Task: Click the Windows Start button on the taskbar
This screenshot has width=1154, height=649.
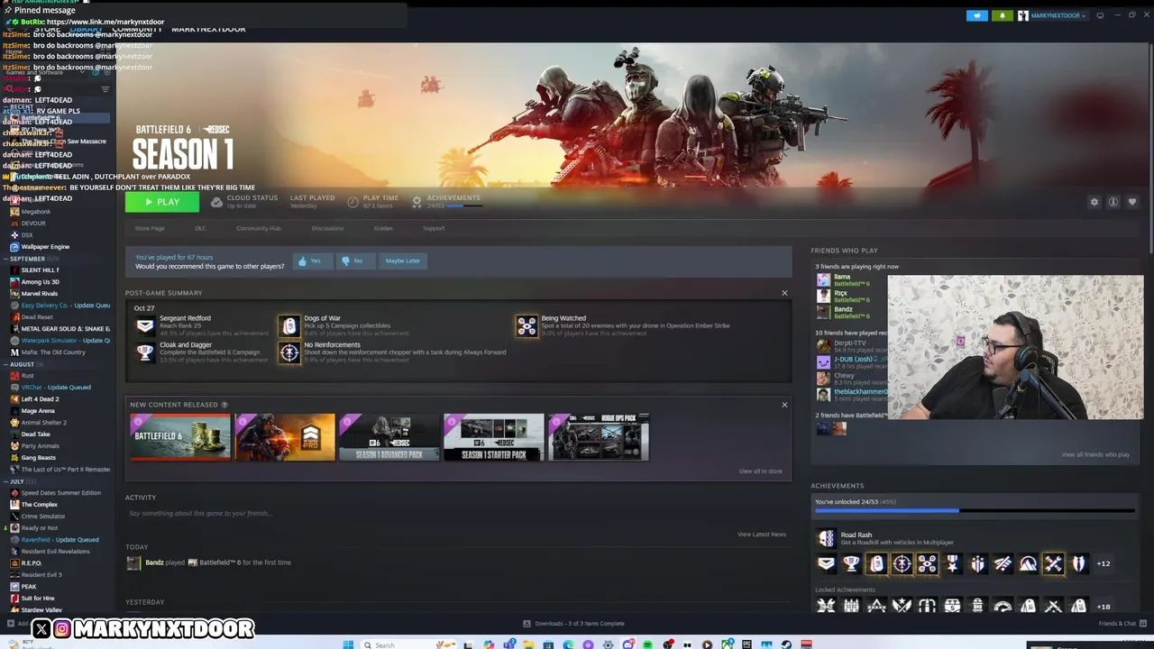Action: click(348, 644)
